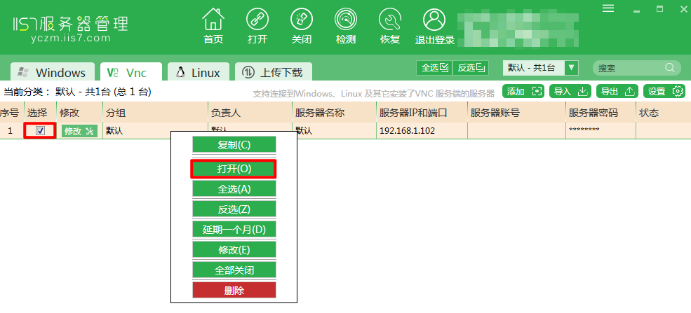691x313 pixels.
Task: Click the 全选 select-all toggle button
Action: pos(434,68)
